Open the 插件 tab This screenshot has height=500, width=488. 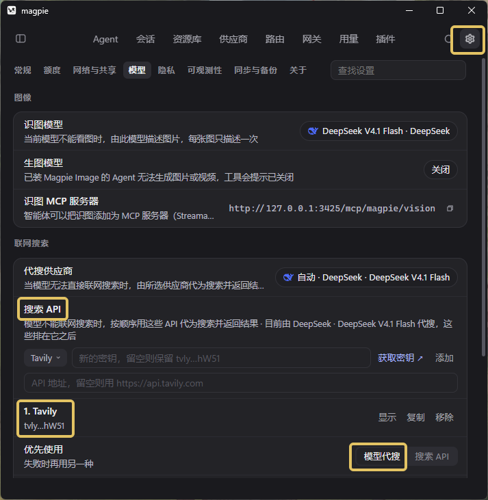point(385,39)
